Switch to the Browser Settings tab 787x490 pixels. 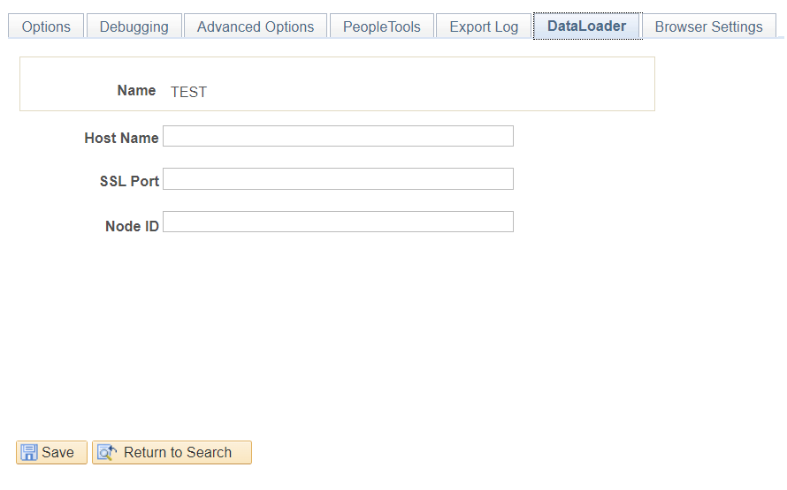click(x=708, y=26)
